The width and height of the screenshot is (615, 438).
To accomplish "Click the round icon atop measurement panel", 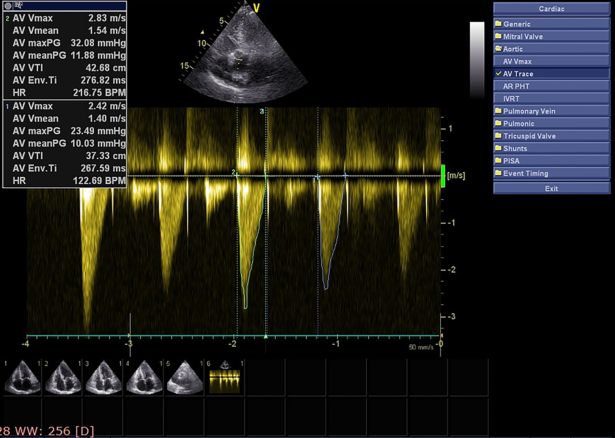I will tap(8, 5).
